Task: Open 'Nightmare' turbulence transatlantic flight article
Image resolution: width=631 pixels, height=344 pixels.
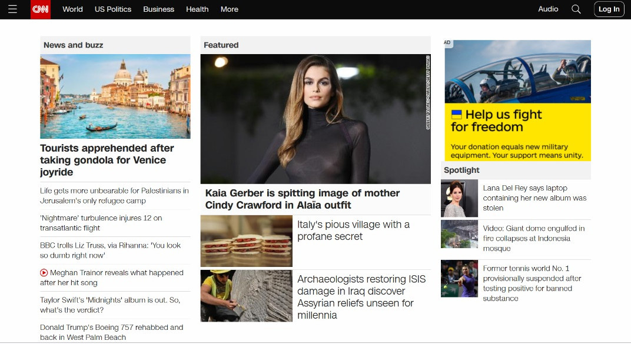Action: pyautogui.click(x=101, y=223)
